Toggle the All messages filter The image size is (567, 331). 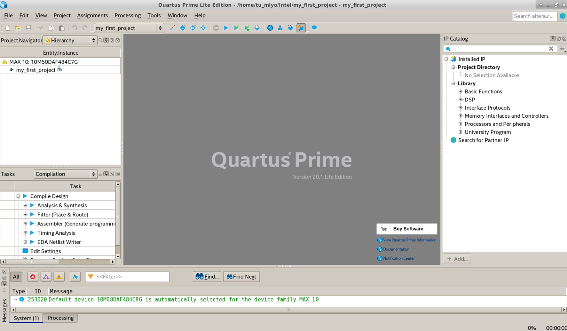[16, 277]
